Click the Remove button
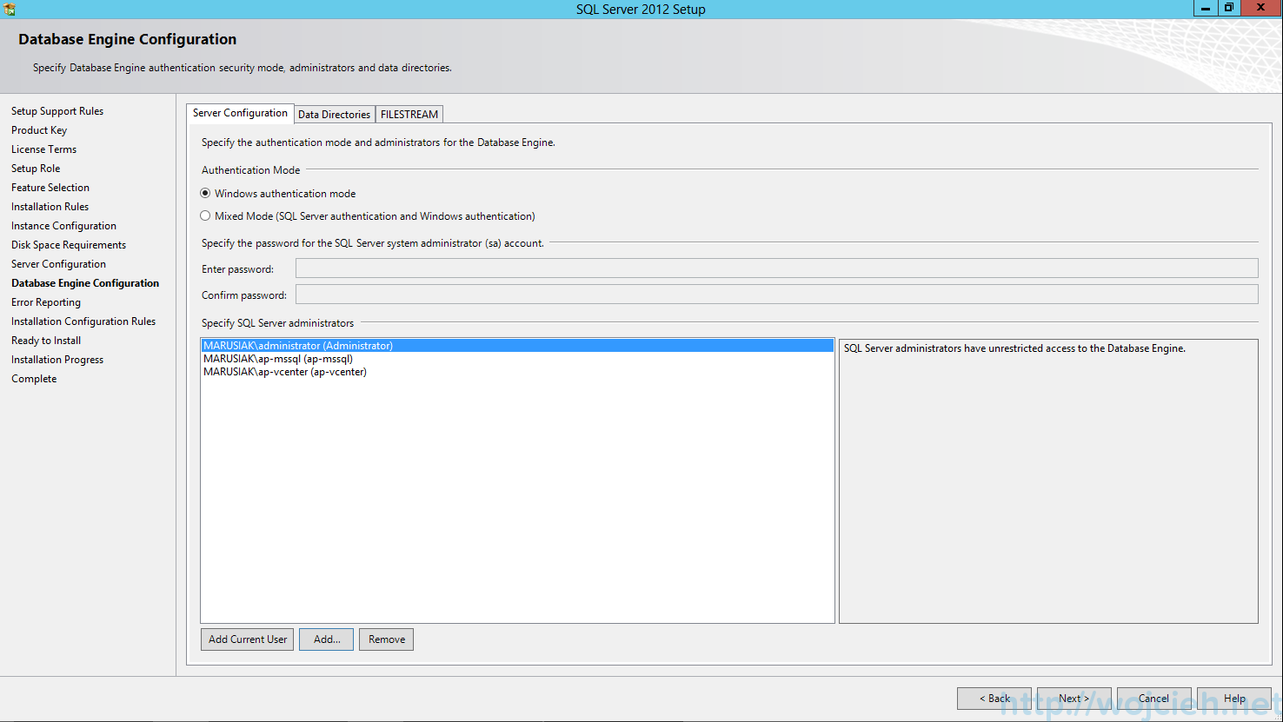The image size is (1283, 722). coord(387,639)
